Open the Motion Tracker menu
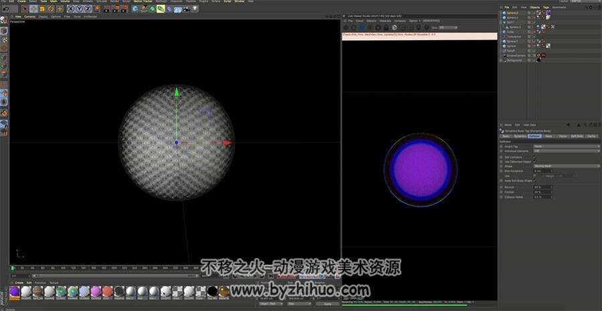Image resolution: width=602 pixels, height=311 pixels. click(x=143, y=1)
